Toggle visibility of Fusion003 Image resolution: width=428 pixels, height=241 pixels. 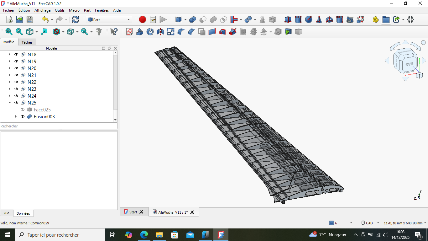(x=23, y=117)
